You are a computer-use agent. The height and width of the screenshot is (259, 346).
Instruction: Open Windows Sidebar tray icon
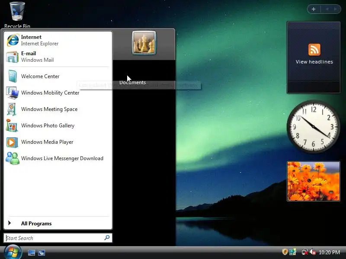(293, 252)
